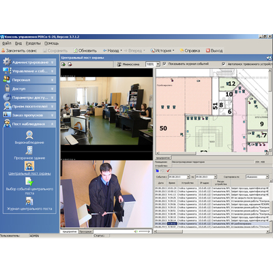Image resolution: width=273 pixels, height=273 pixels.
Task: Open the Файл menu
Action: tap(7, 43)
